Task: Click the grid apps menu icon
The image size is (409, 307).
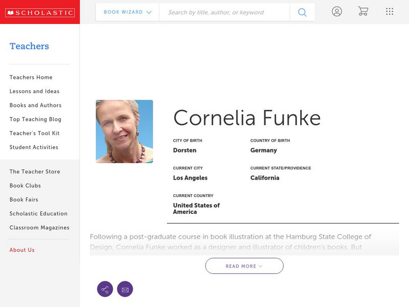Action: tap(390, 11)
